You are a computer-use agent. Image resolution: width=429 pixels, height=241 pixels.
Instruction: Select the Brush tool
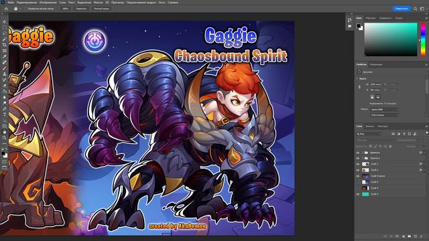pyautogui.click(x=5, y=68)
